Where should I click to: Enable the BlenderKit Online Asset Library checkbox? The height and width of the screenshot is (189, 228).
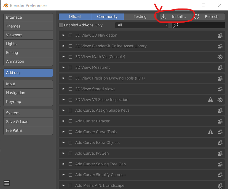[x=70, y=46]
